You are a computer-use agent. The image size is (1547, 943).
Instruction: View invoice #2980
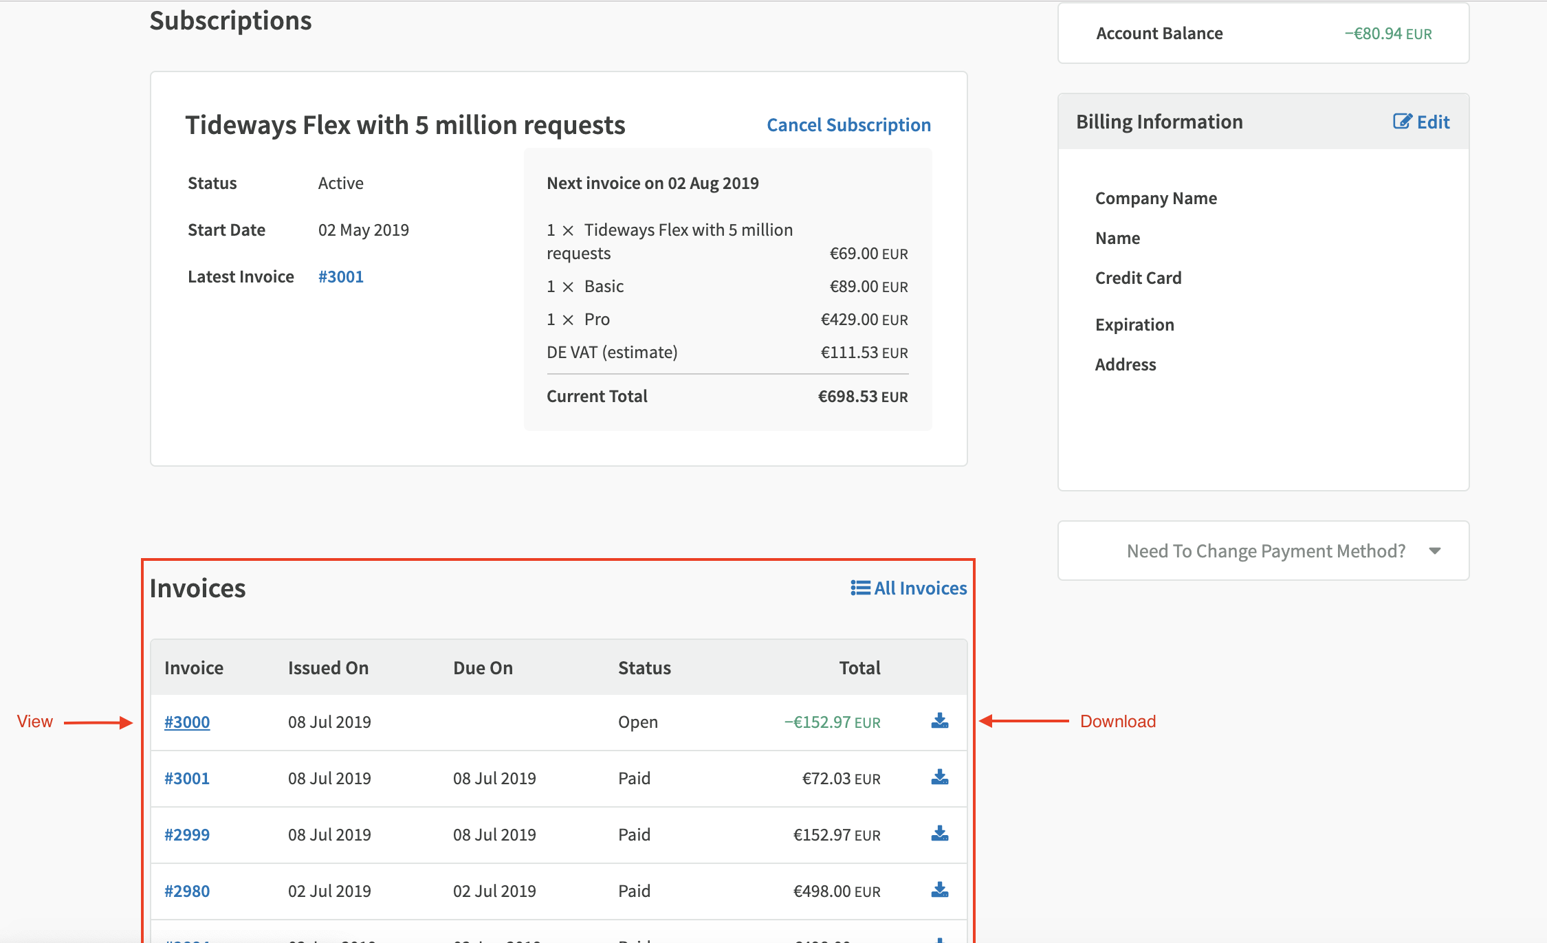[187, 891]
